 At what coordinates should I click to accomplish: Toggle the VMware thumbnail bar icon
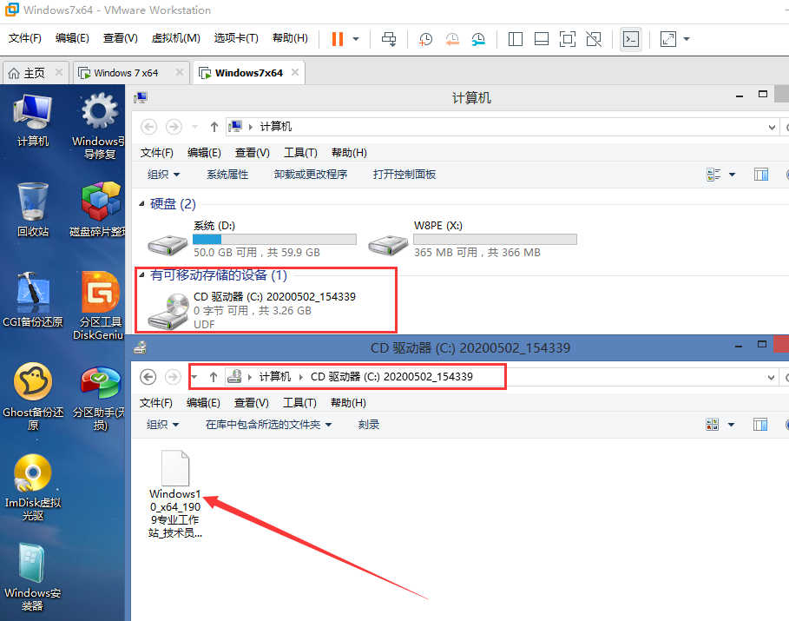[x=542, y=39]
